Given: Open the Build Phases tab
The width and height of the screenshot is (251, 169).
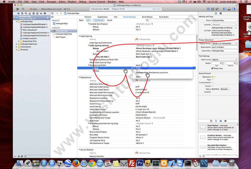Looking at the screenshot, I should click(147, 17).
